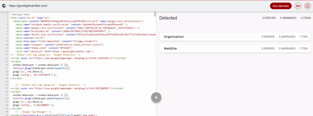Click the googletagmanager UA-134591874-1 script line

point(68,58)
